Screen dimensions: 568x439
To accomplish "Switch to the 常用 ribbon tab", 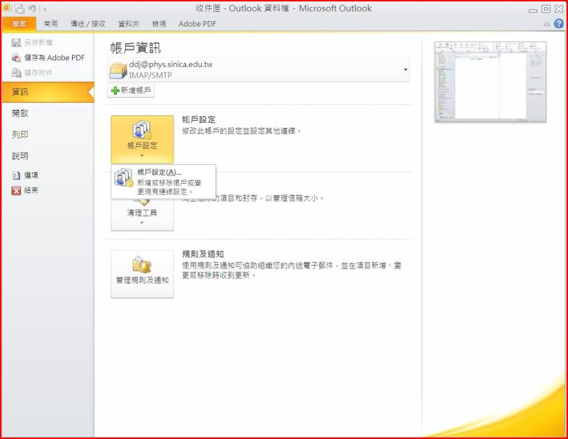I will [50, 24].
